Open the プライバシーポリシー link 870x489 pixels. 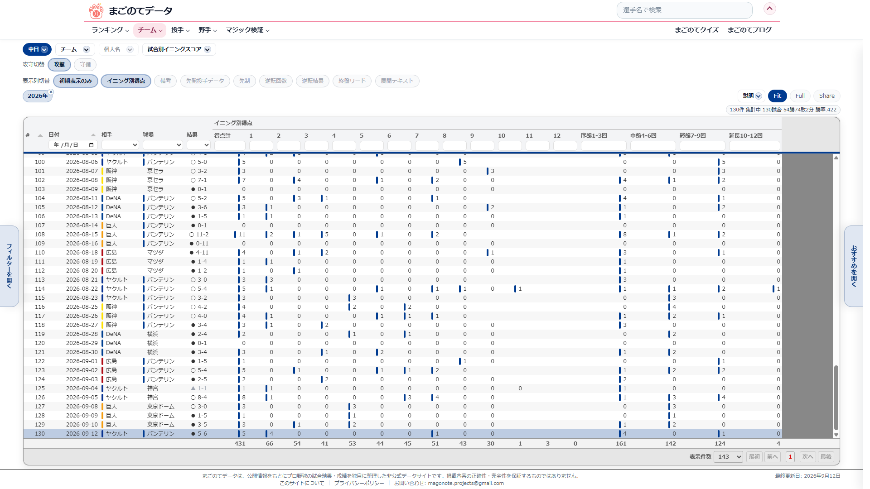[359, 483]
